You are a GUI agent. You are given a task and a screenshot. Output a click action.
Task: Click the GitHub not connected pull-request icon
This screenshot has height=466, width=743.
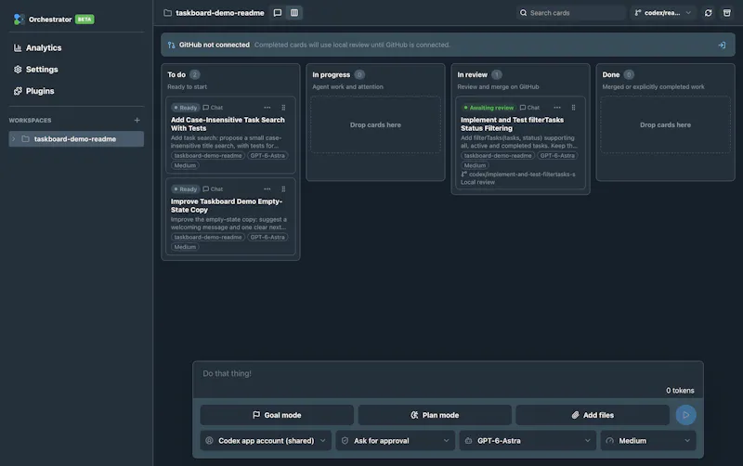(172, 45)
